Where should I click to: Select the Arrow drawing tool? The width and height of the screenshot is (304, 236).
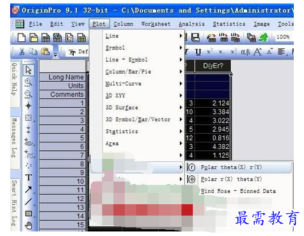pyautogui.click(x=29, y=189)
